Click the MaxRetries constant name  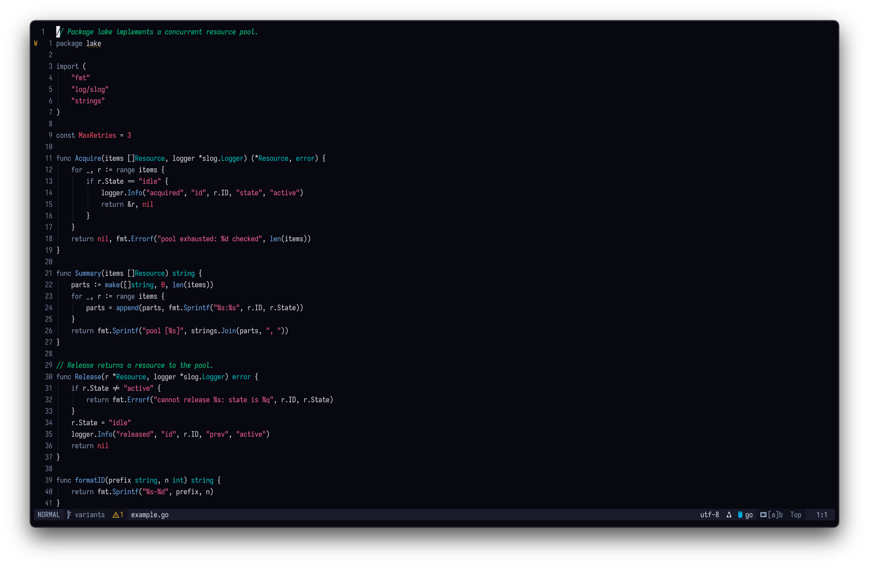coord(97,136)
